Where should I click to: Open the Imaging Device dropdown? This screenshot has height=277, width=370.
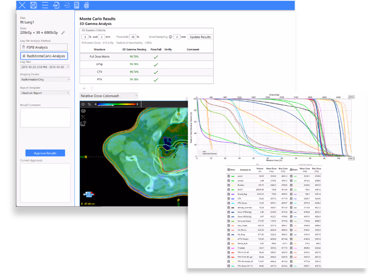click(45, 79)
